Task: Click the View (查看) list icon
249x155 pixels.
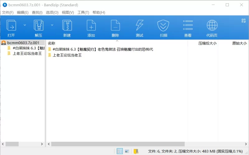Action: click(x=188, y=25)
